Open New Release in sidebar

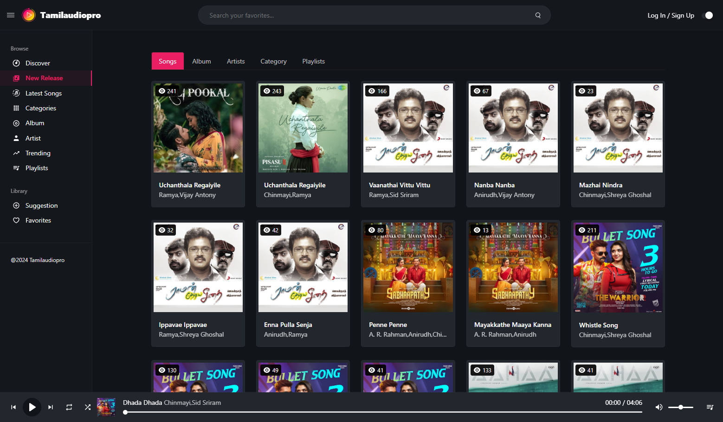coord(46,78)
